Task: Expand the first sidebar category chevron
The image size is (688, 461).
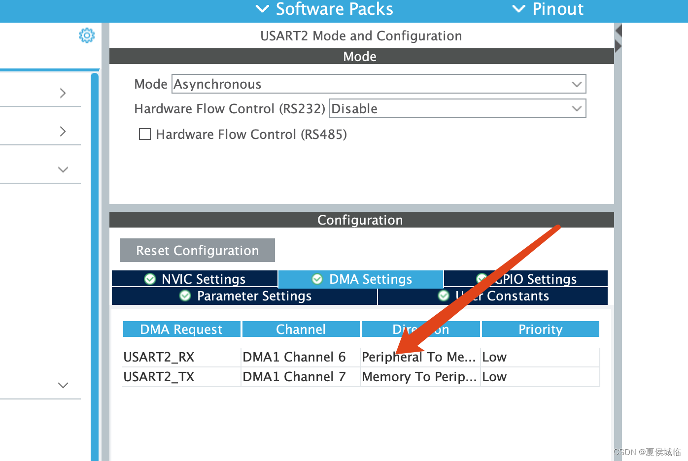Action: pos(63,93)
